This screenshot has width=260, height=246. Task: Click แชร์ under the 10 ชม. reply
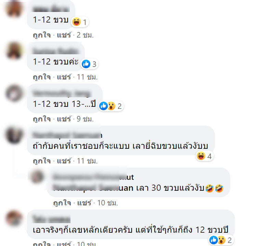(84, 203)
